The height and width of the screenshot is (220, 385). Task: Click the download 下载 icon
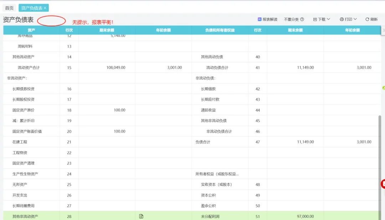(314, 19)
